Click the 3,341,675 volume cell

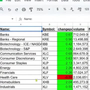(x=80, y=63)
